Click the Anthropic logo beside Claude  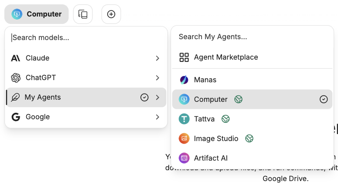[16, 58]
